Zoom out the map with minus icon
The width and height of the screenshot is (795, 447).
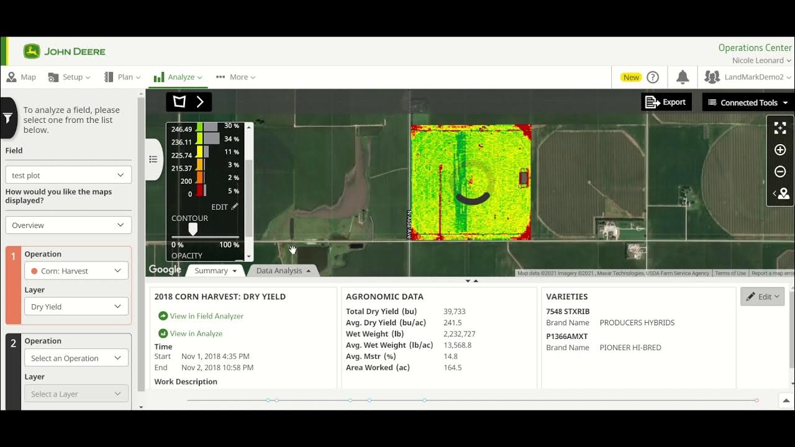[x=780, y=172]
